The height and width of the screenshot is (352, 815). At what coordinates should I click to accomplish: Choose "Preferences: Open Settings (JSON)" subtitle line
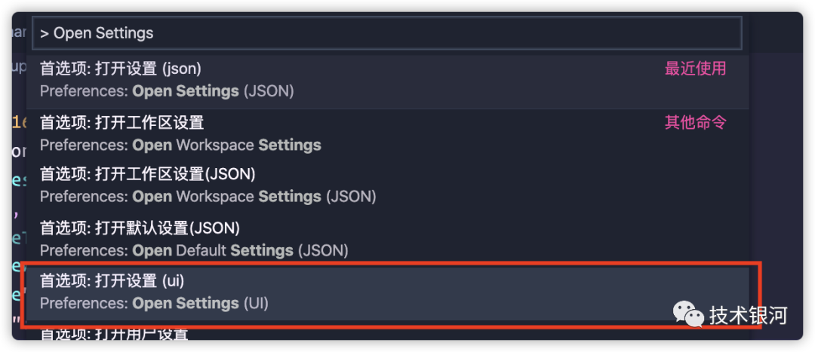tap(167, 91)
